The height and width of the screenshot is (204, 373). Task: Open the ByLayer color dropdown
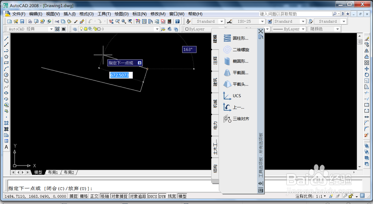198,29
